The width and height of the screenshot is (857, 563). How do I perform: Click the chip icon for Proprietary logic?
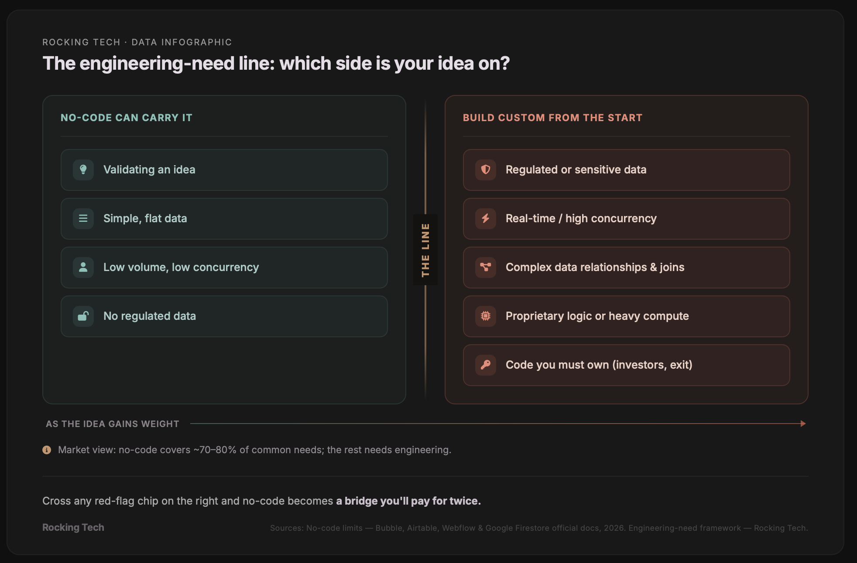(x=486, y=316)
